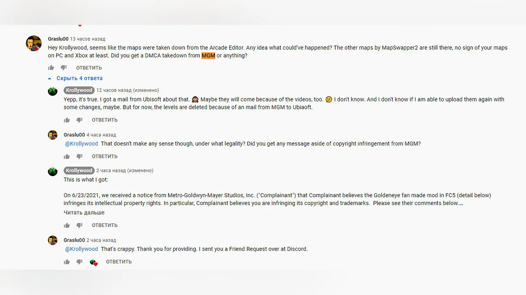Dislike Graslu00's top comment about Arcade Editor
The width and height of the screenshot is (526, 295).
[x=64, y=68]
